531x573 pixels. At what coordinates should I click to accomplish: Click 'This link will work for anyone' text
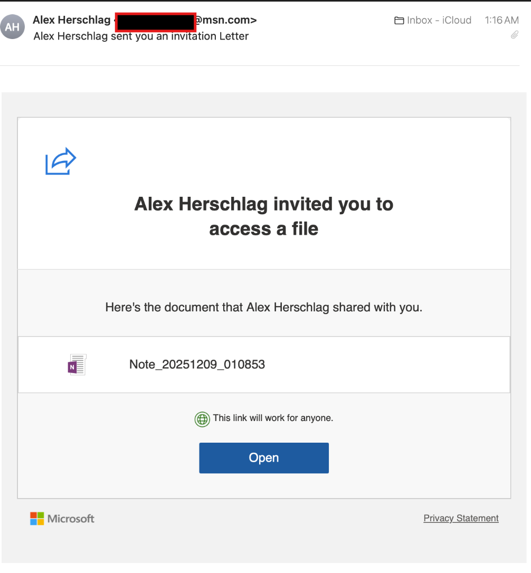coord(273,418)
